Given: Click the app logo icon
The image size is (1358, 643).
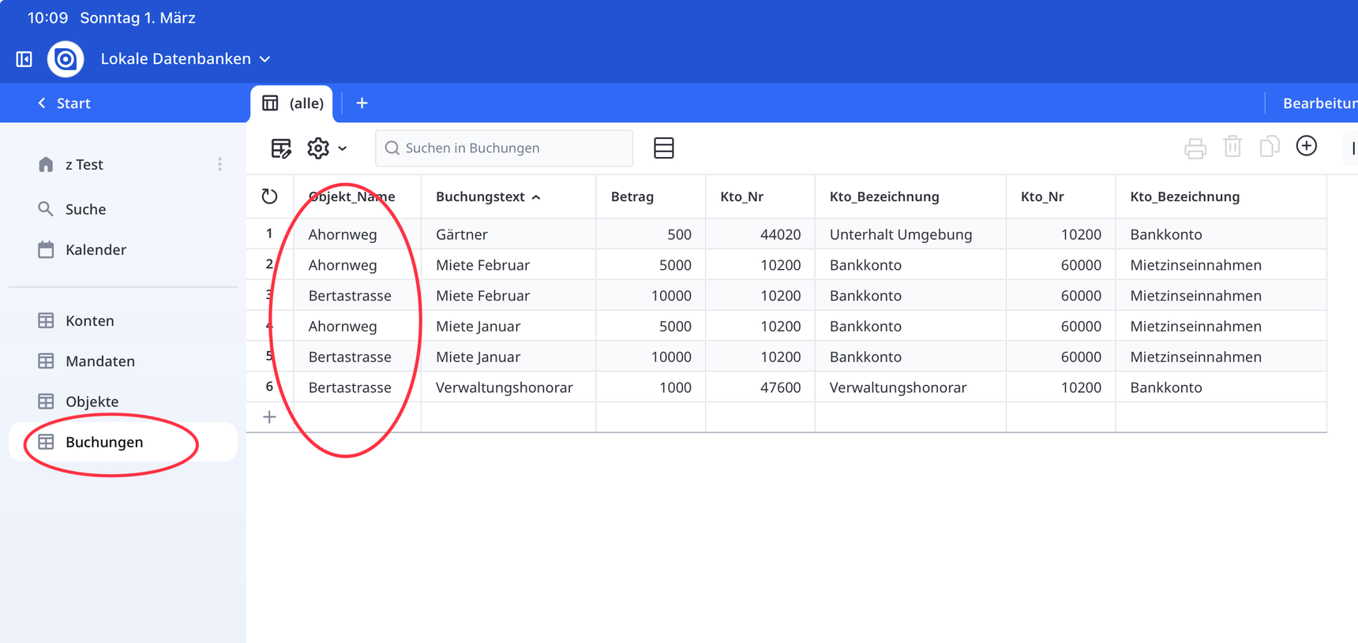Looking at the screenshot, I should 66,59.
